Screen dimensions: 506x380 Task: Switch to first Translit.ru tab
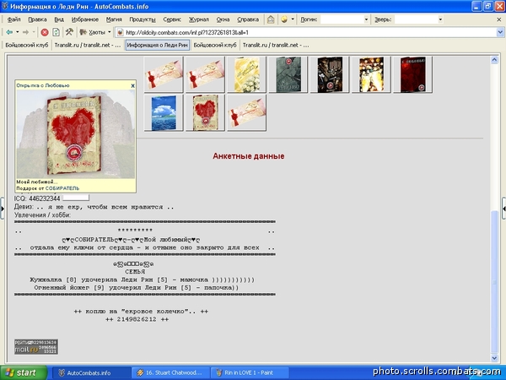(88, 45)
